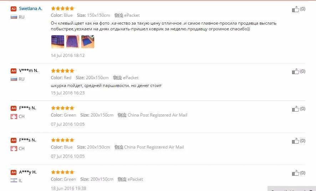Viewport: 316px width, 191px height.
Task: Click Swiss flag beside the Green color review
Action: pos(14,117)
